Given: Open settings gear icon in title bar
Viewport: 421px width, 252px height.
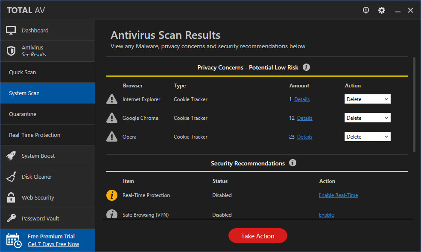Looking at the screenshot, I should pyautogui.click(x=382, y=10).
